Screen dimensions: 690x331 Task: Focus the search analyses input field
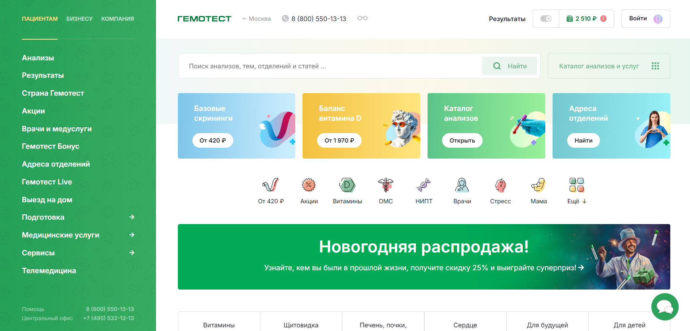coord(330,66)
